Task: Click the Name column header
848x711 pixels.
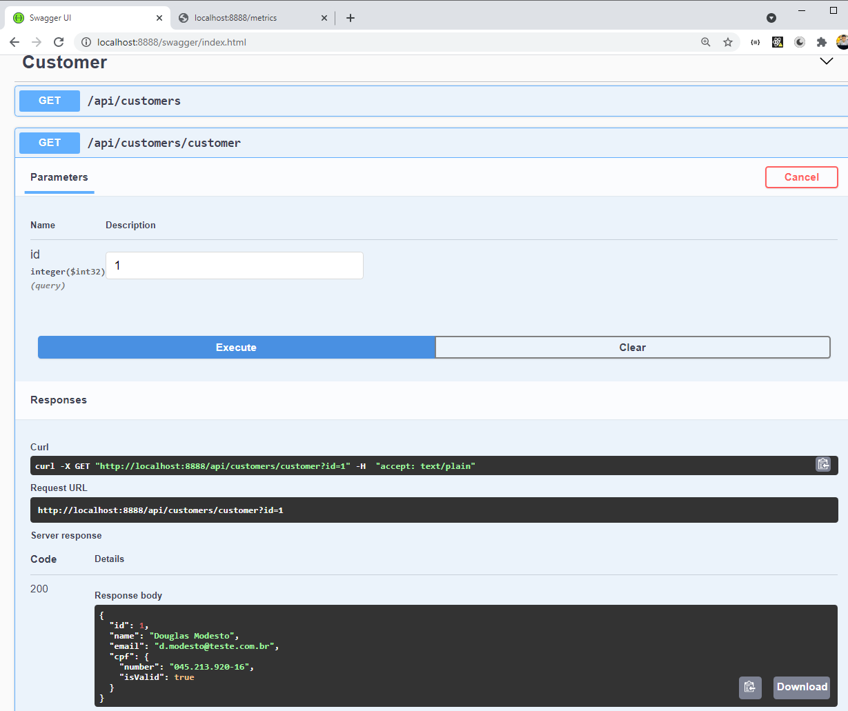Action: click(x=43, y=225)
